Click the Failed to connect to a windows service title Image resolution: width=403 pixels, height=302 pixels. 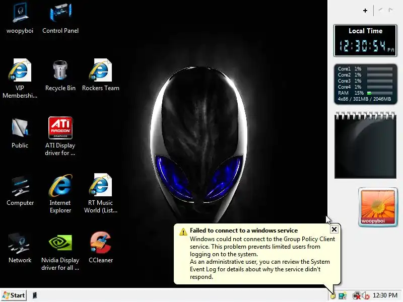(244, 231)
